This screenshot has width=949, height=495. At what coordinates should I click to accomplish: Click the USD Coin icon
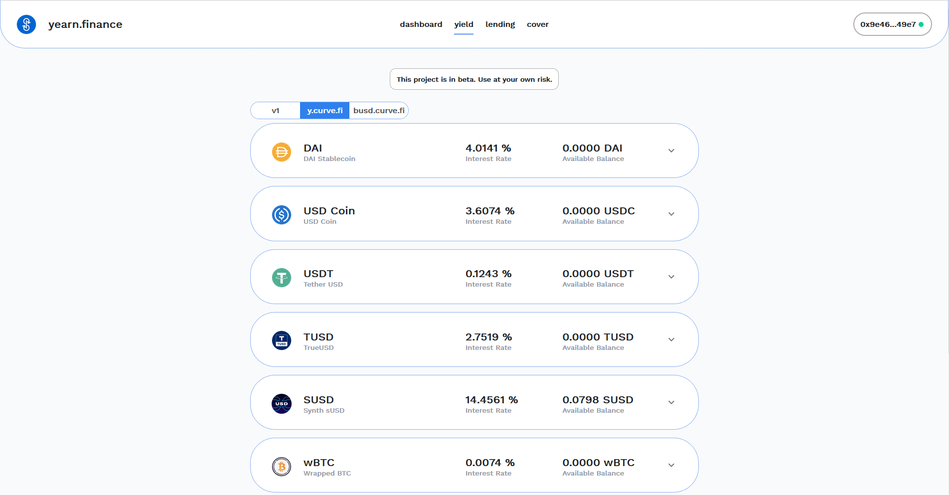[x=282, y=215]
